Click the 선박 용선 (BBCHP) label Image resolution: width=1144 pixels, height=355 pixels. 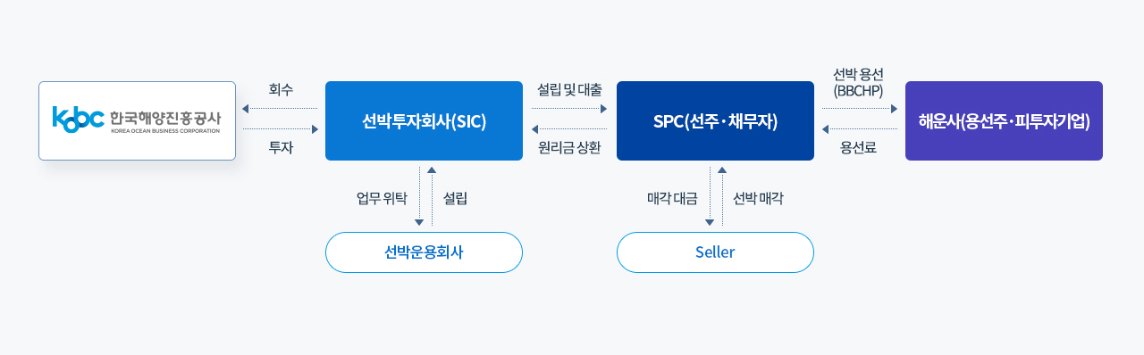click(858, 82)
